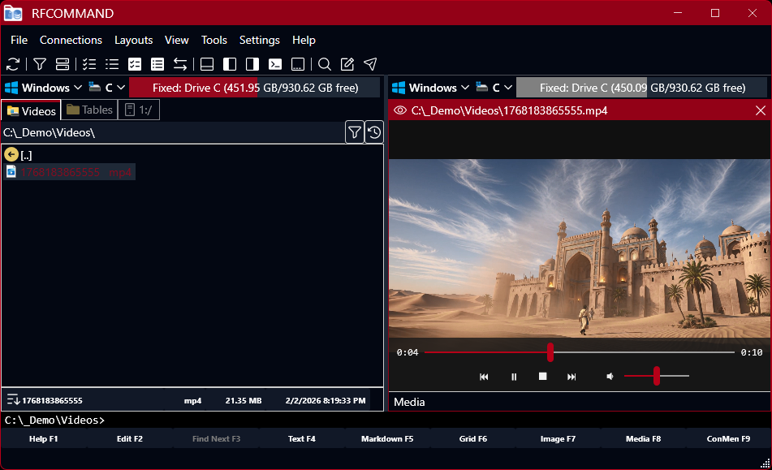Viewport: 772px width, 470px height.
Task: Click the left panel drive free-space bar
Action: point(255,88)
